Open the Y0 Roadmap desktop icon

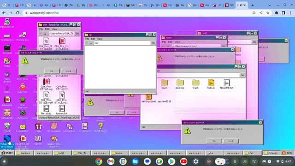[x=53, y=127]
